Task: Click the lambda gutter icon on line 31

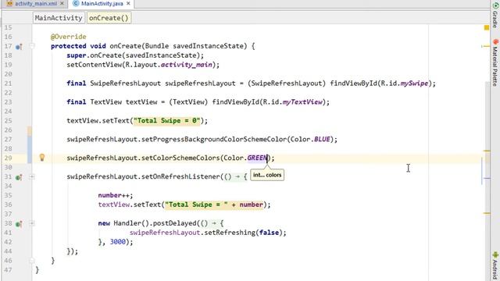Action: click(19, 177)
